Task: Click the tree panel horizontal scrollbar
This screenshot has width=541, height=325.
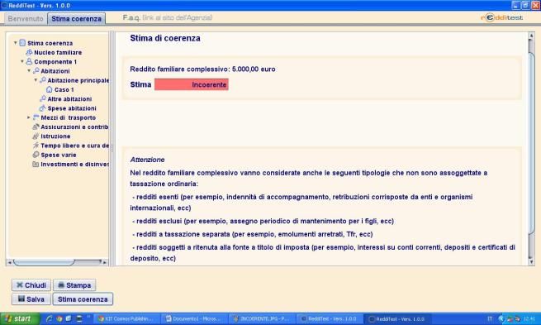Action: point(57,262)
